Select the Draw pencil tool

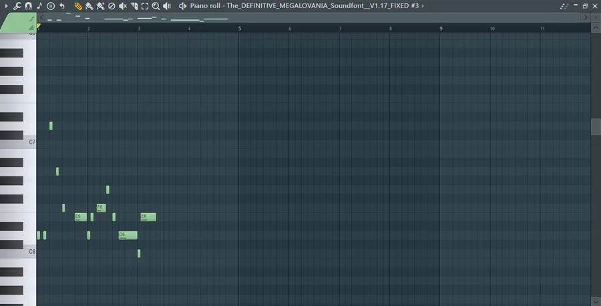[78, 6]
